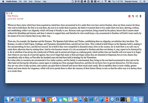Viewport: 148px width, 103px height.
Task: Open the Wi-Fi status menu
Action: [x=106, y=2]
